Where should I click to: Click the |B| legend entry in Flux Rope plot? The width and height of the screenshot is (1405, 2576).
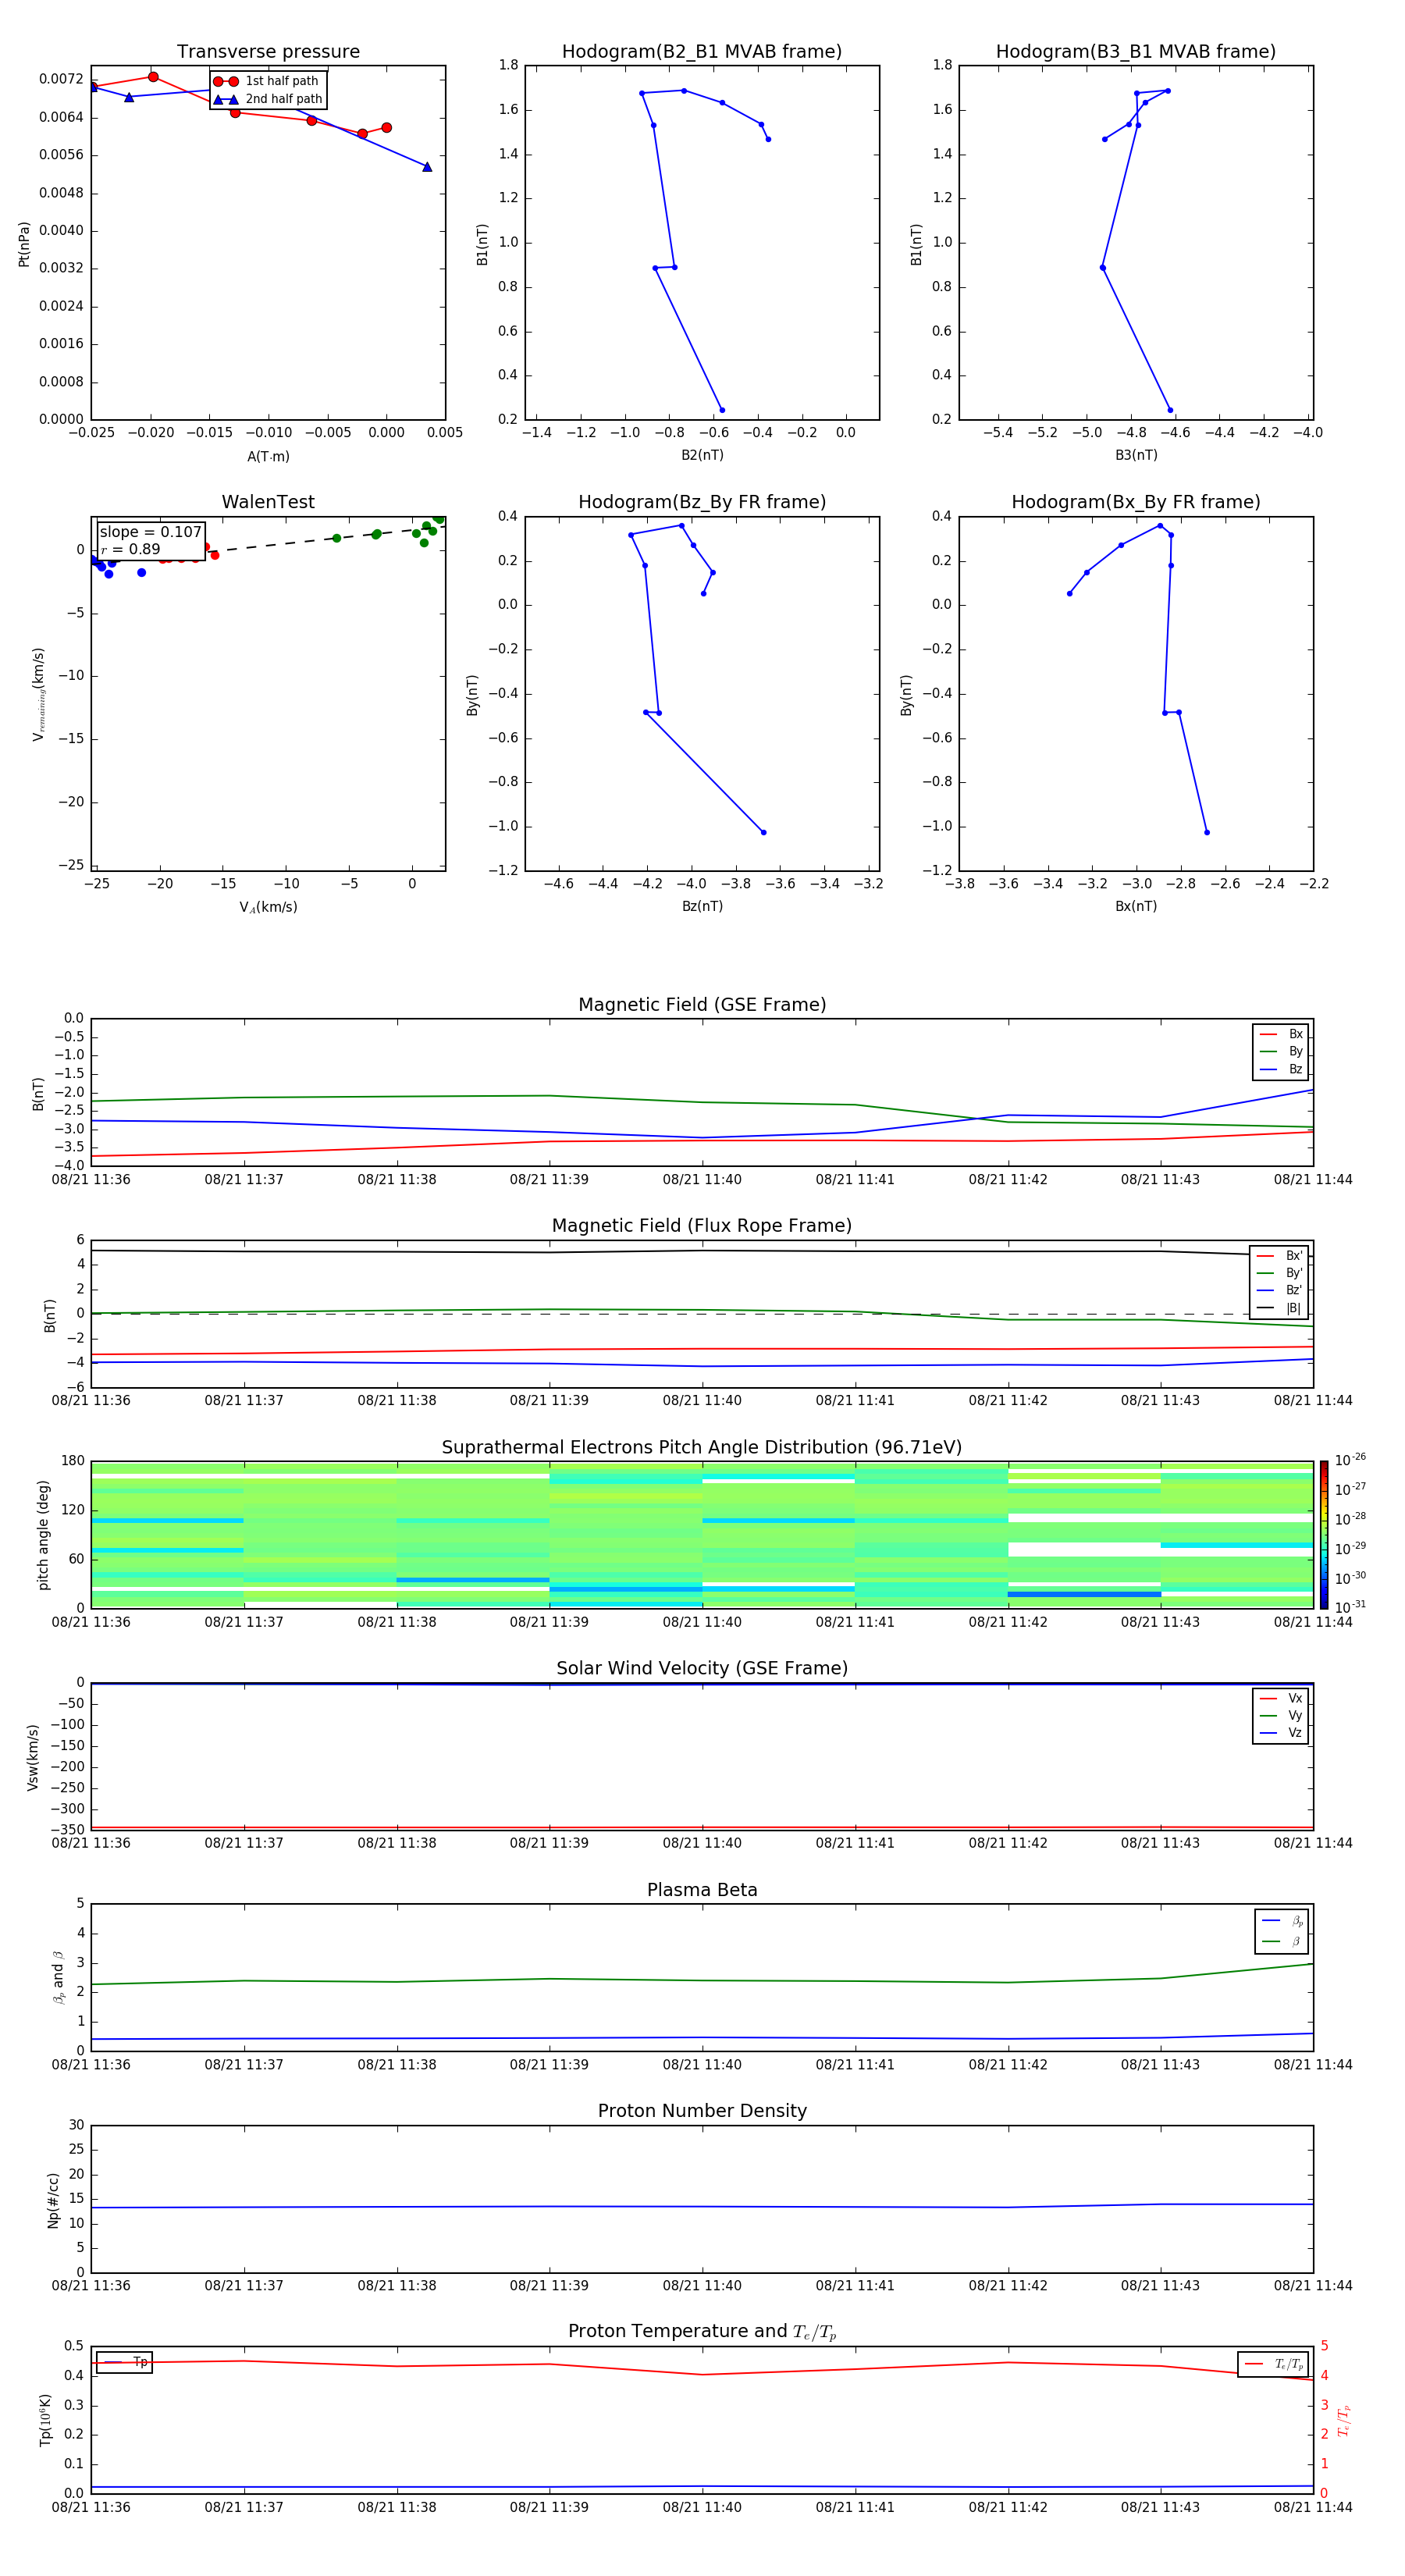(x=1279, y=1308)
